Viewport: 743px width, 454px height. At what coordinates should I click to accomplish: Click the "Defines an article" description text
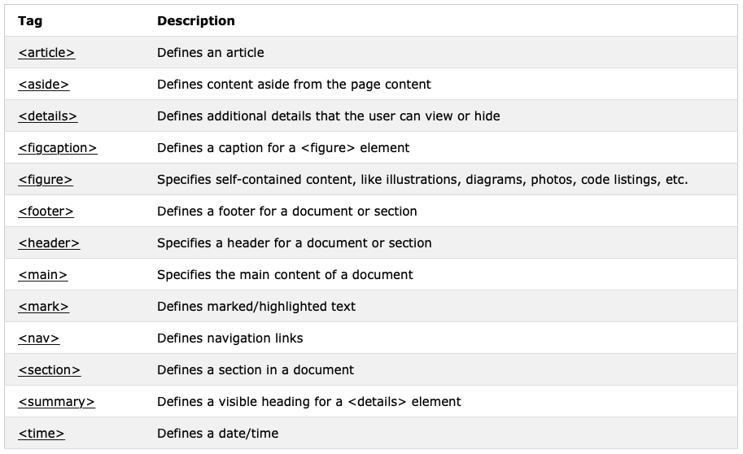click(x=210, y=53)
